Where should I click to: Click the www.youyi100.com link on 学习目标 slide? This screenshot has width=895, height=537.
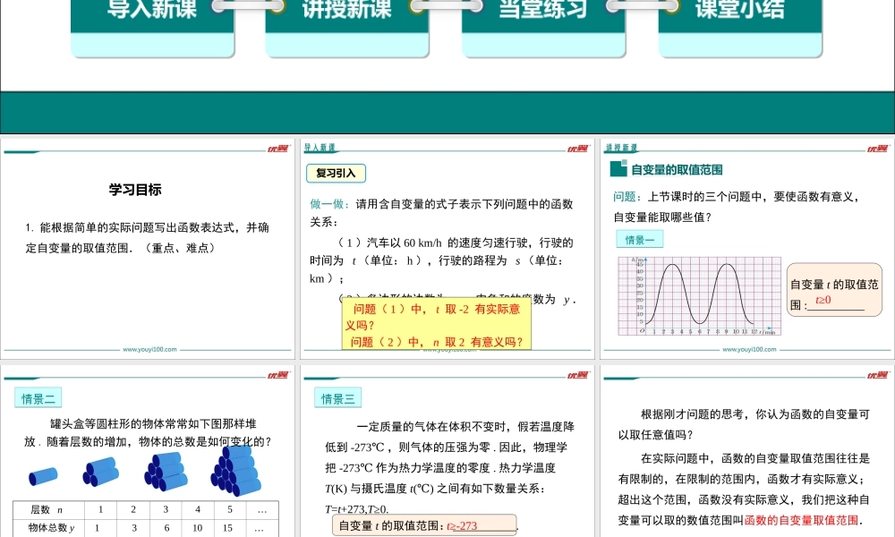click(149, 350)
